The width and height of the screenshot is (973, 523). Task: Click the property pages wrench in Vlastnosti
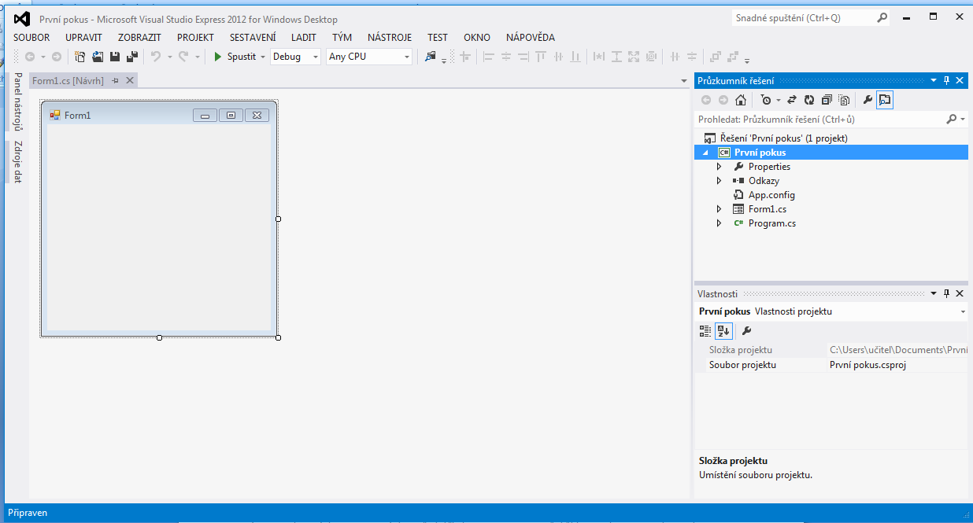pos(747,331)
